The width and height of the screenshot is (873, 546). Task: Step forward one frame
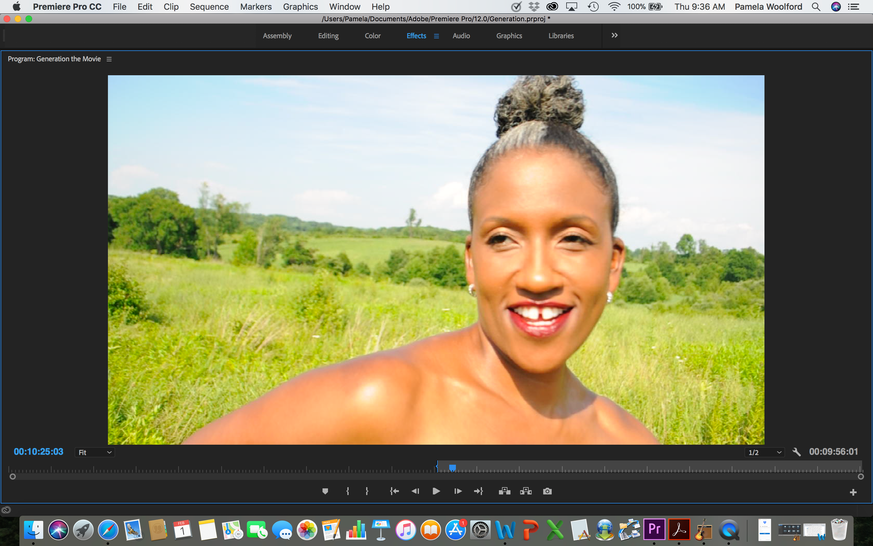point(458,491)
